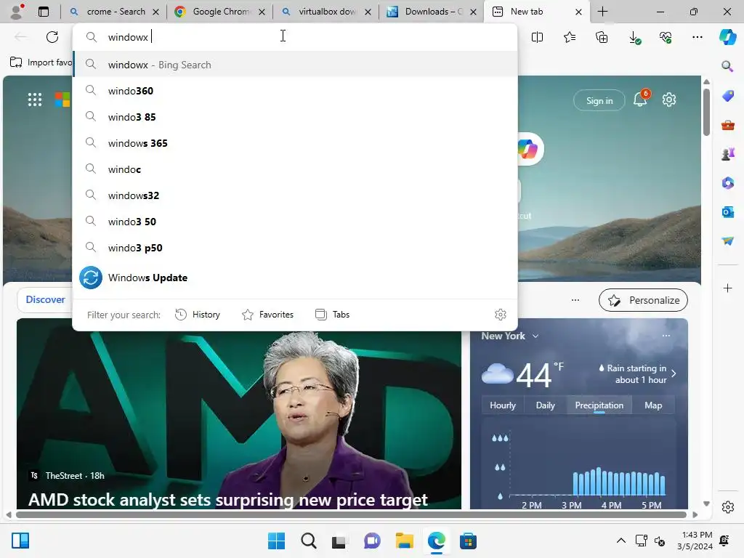Click the browser refresh button
This screenshot has height=558, width=744.
(x=52, y=37)
